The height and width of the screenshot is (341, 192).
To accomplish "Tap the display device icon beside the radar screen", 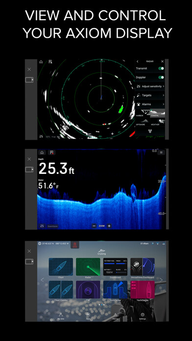I will 29,80.
